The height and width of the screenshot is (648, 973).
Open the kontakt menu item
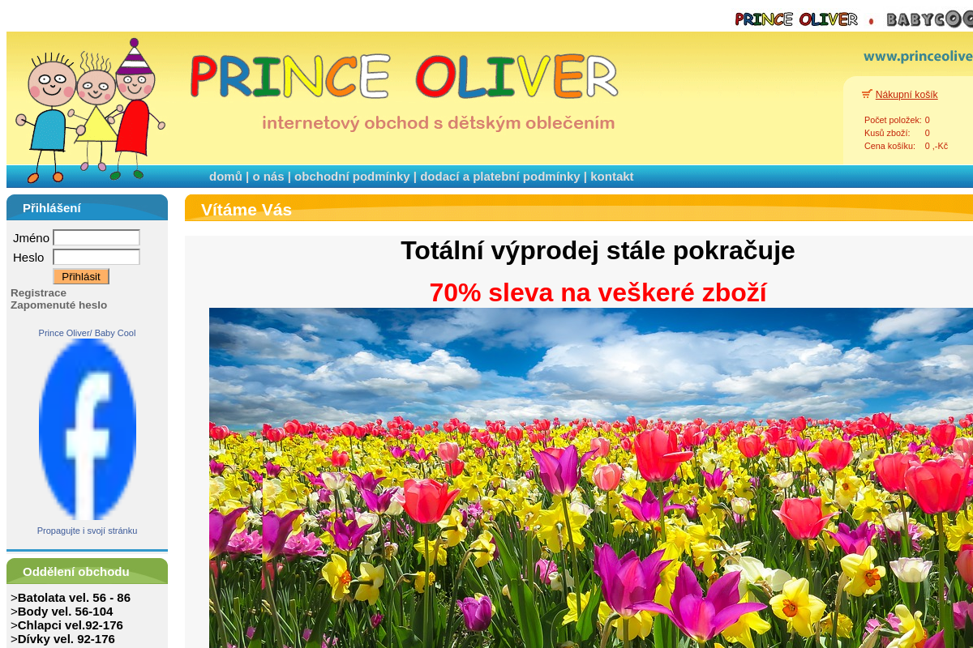coord(612,176)
